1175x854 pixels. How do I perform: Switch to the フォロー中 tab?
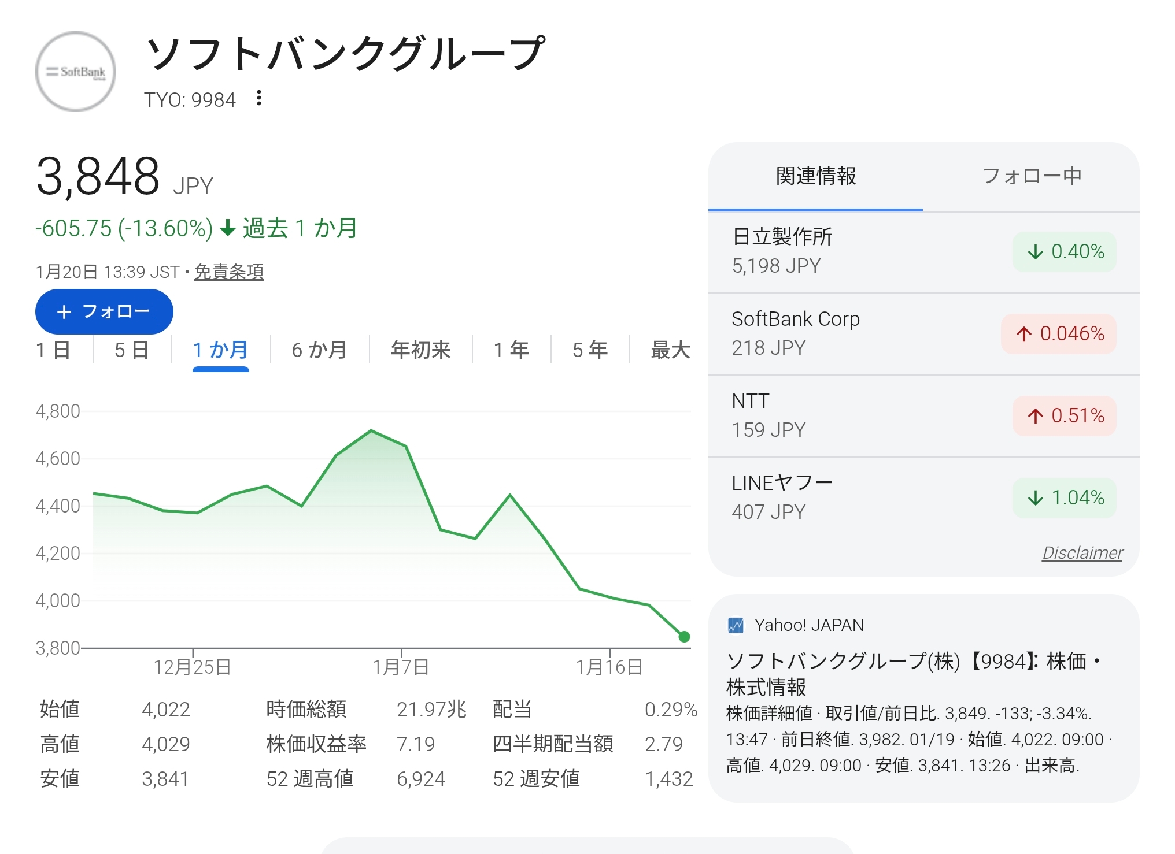(x=1032, y=176)
